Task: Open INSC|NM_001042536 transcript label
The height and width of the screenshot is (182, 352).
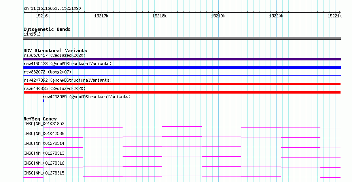Action: 44,133
